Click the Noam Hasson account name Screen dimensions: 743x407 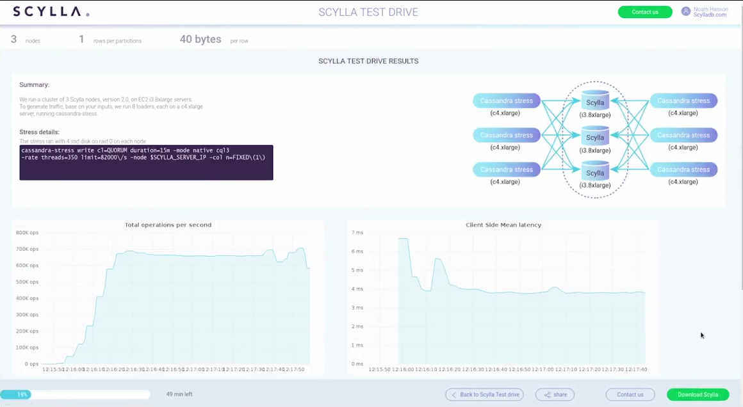coord(710,9)
